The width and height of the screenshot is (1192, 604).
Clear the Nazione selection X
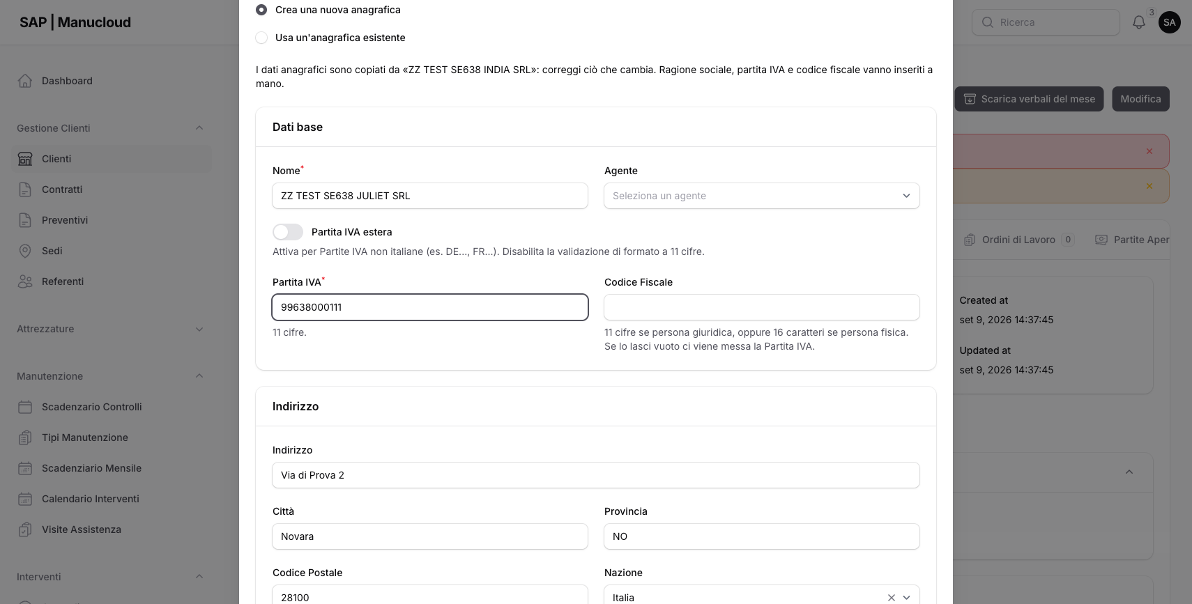coord(891,598)
